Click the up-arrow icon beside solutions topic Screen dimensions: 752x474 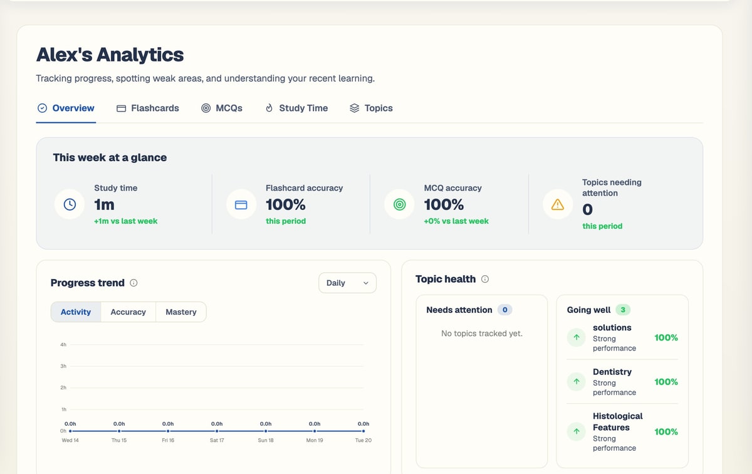click(x=576, y=337)
